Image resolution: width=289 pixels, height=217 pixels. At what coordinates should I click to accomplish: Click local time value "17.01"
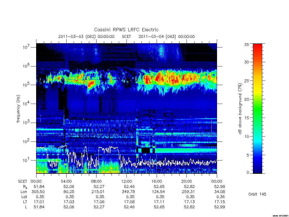(x=39, y=202)
